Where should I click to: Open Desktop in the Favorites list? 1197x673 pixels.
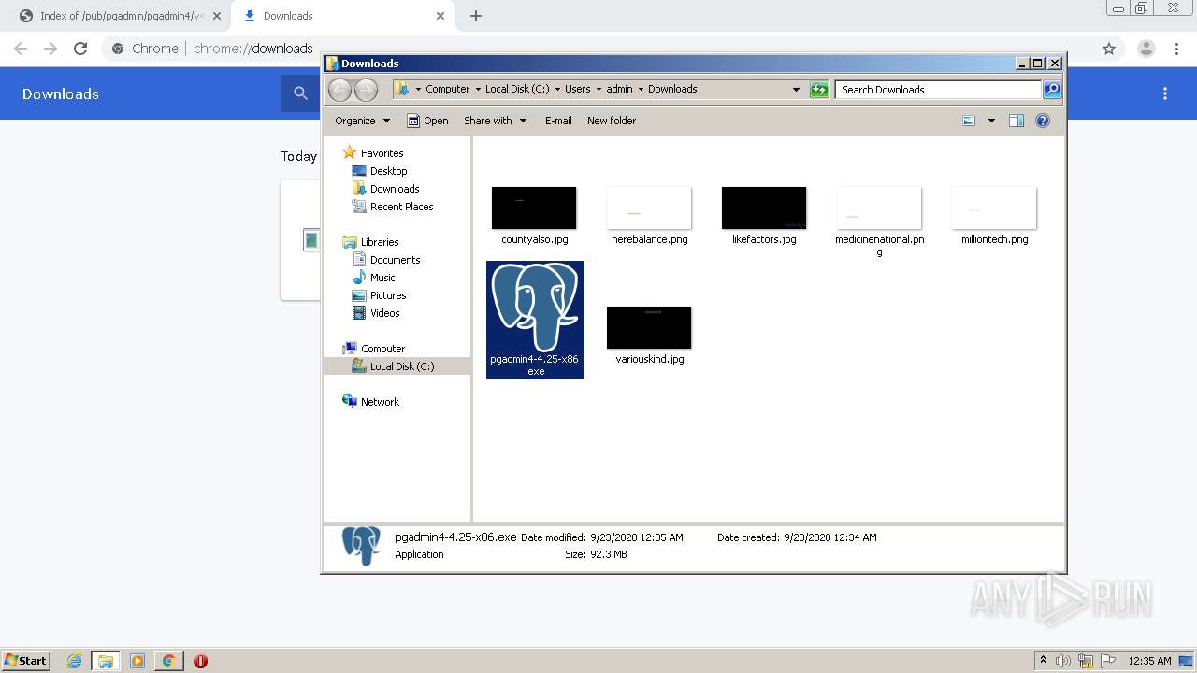388,171
